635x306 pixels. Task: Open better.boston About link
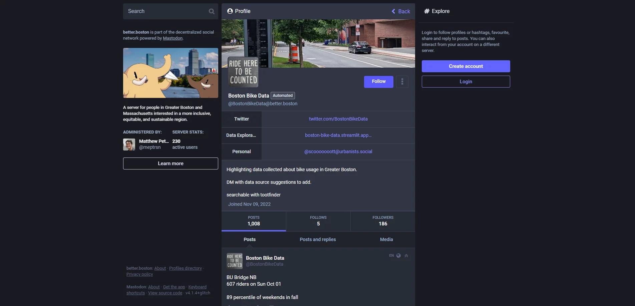click(x=160, y=268)
